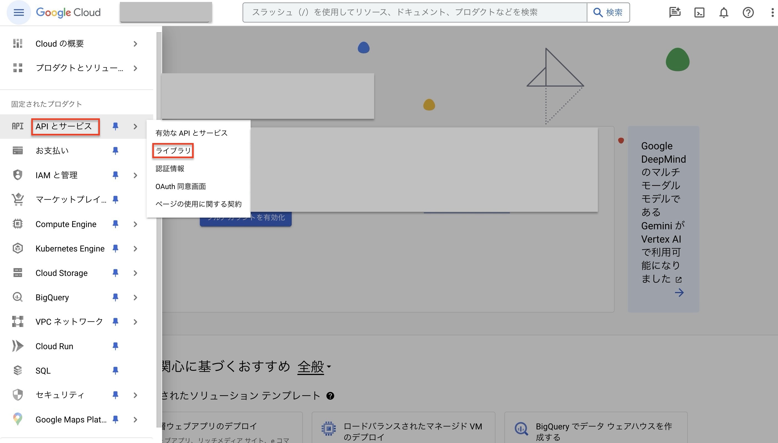Unpin Kubernetes Engine from pinned products
Viewport: 778px width, 443px height.
(115, 248)
